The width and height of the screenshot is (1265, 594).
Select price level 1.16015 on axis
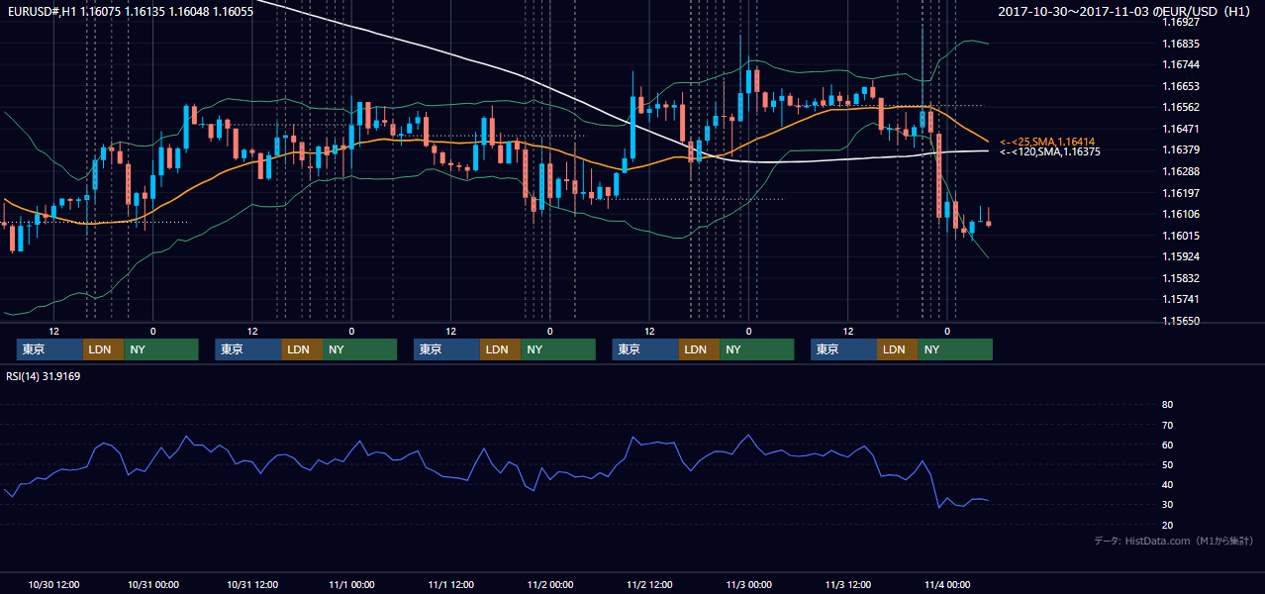click(x=1181, y=236)
